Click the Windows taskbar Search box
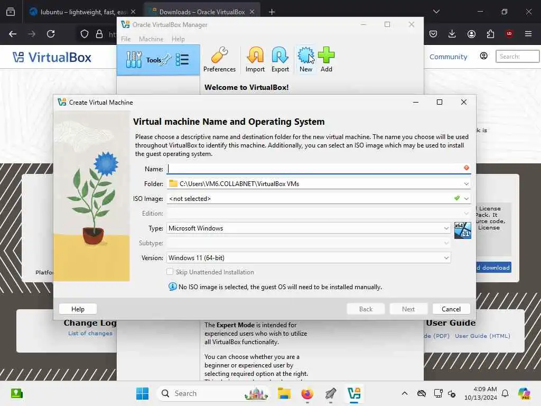541x406 pixels. [x=213, y=393]
